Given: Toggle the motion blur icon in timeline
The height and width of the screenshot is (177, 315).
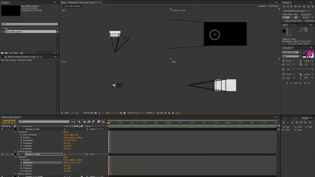Looking at the screenshot, I should 93,121.
